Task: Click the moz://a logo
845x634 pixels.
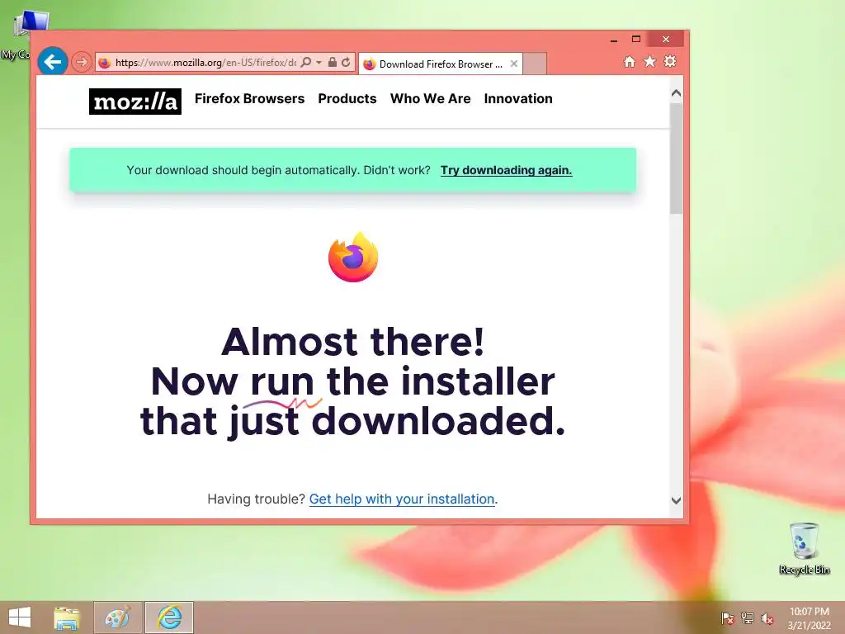Action: click(135, 102)
